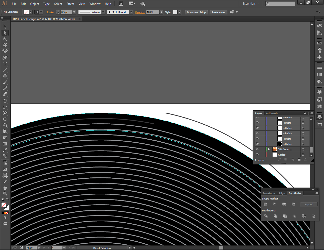Expand the 70's Interi... layer triangle
Image resolution: width=324 pixels, height=250 pixels.
point(269,149)
